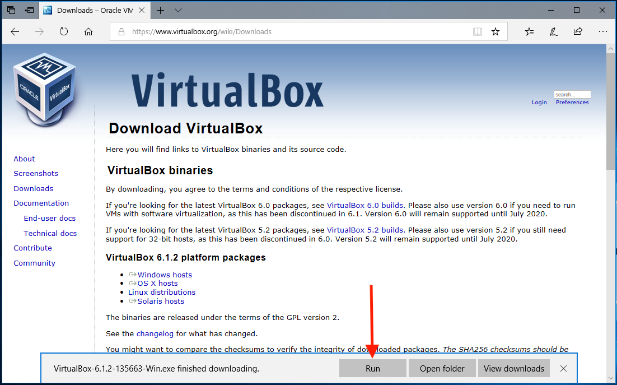
Task: Expand the tab preview chevron
Action: pyautogui.click(x=178, y=11)
